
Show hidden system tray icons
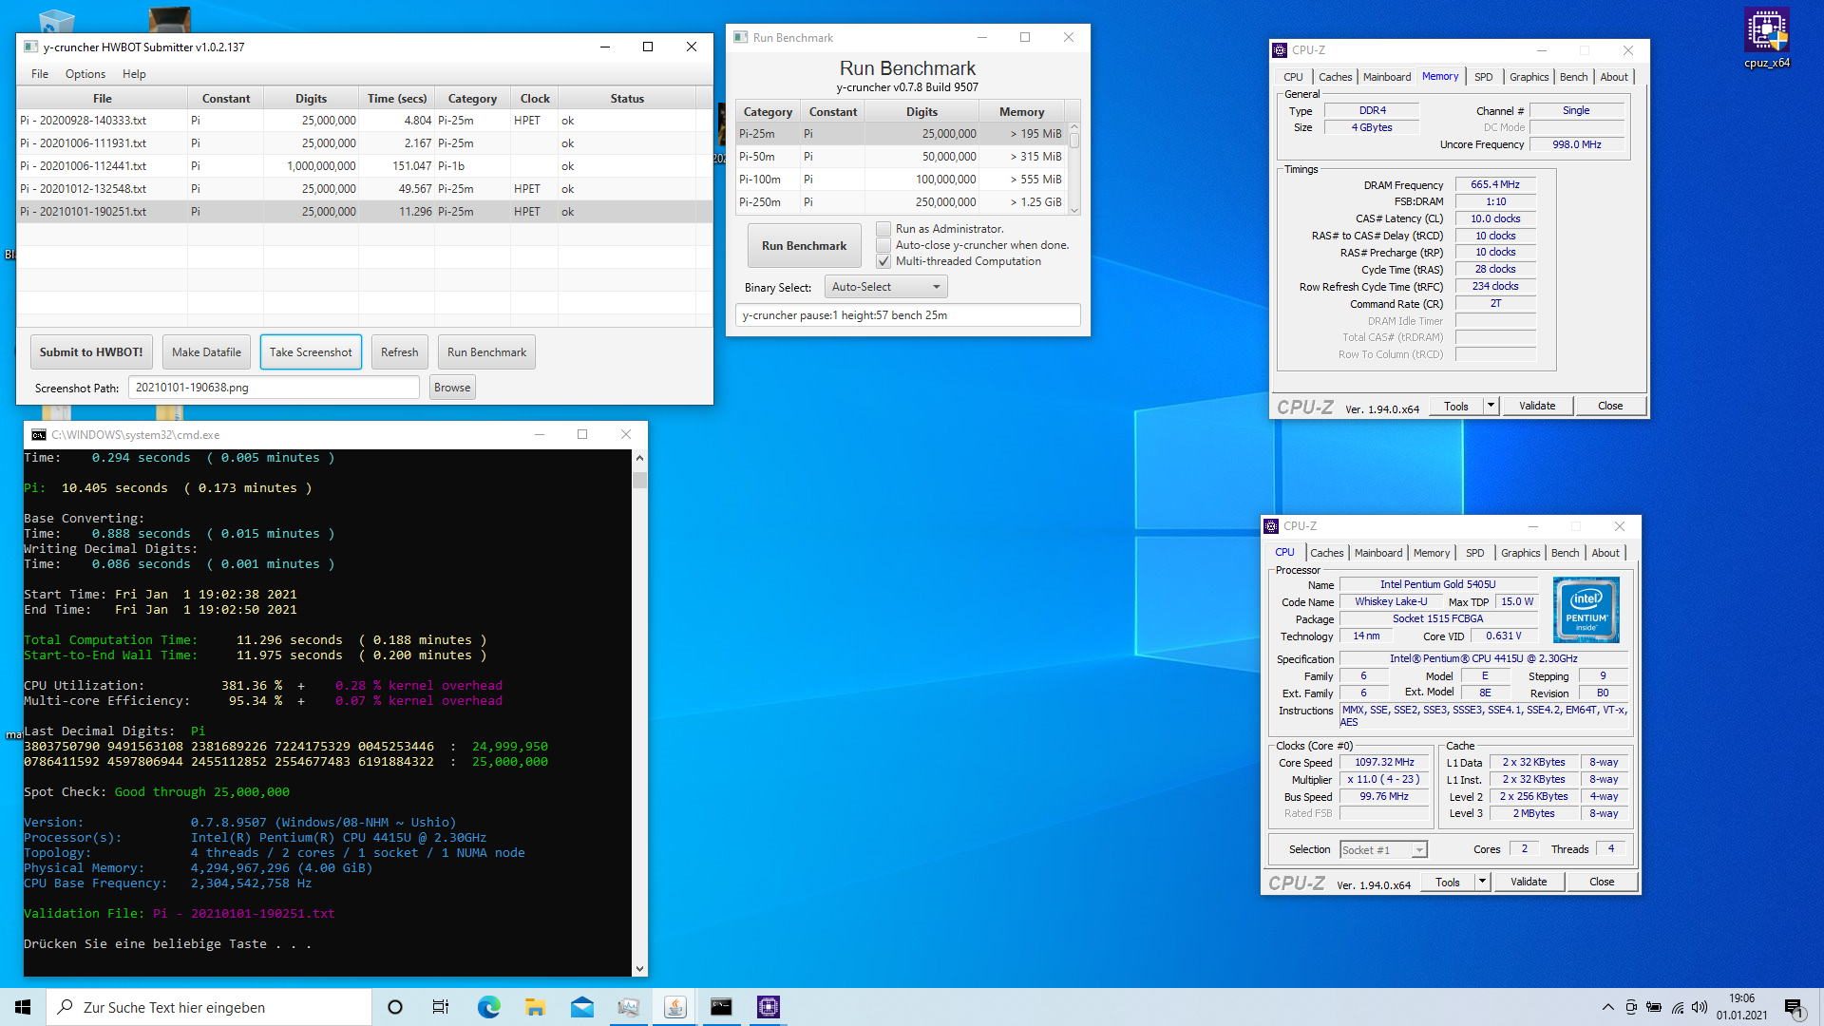pyautogui.click(x=1607, y=1007)
